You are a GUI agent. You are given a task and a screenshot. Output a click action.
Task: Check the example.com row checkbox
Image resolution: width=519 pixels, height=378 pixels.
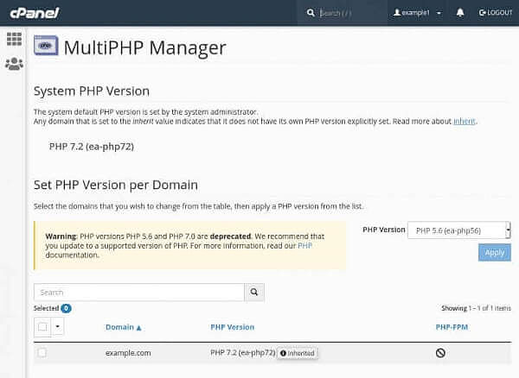[42, 353]
